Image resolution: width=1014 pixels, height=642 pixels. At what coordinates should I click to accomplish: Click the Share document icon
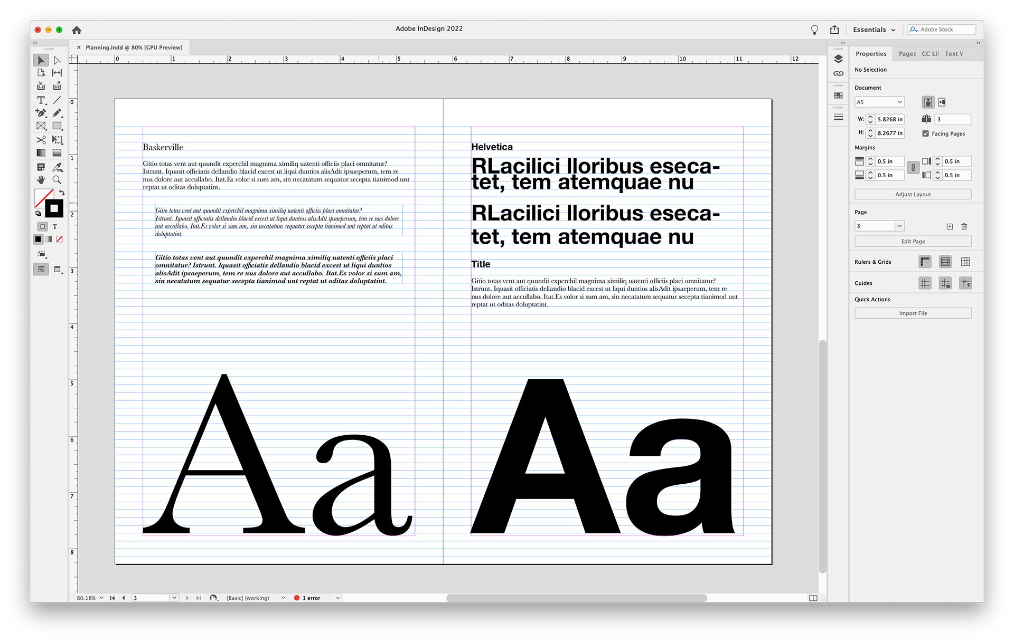834,30
